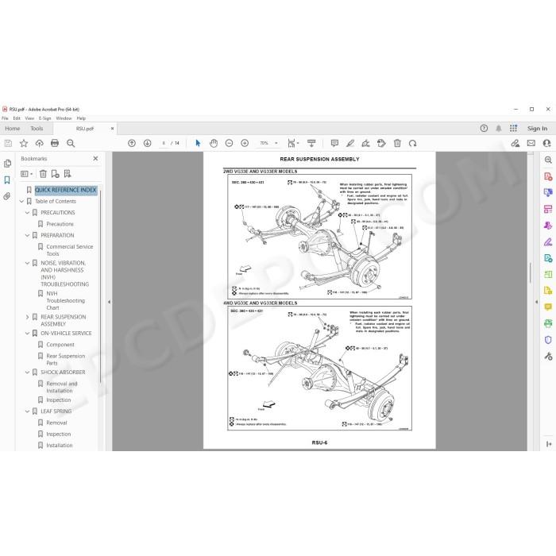Toggle the Bookmarks panel icon
This screenshot has height=556, width=556.
(x=7, y=180)
